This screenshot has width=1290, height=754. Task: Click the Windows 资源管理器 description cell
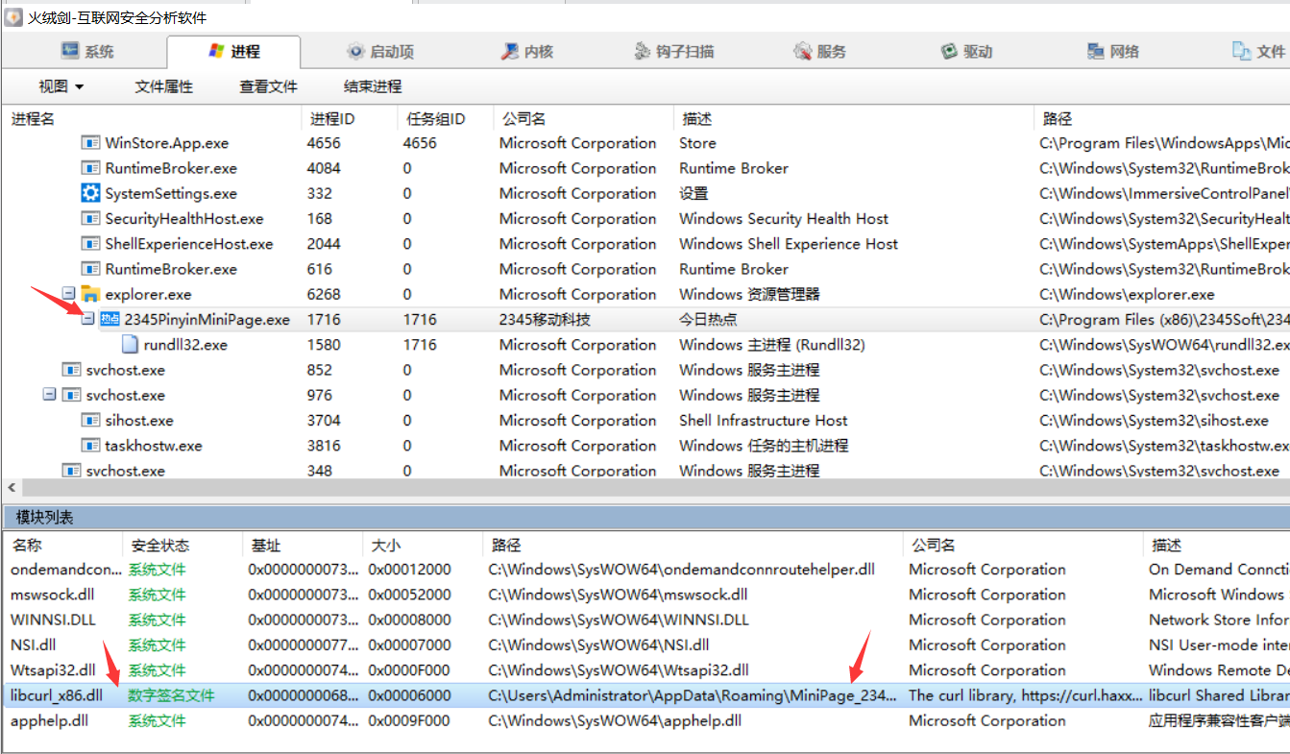click(749, 294)
